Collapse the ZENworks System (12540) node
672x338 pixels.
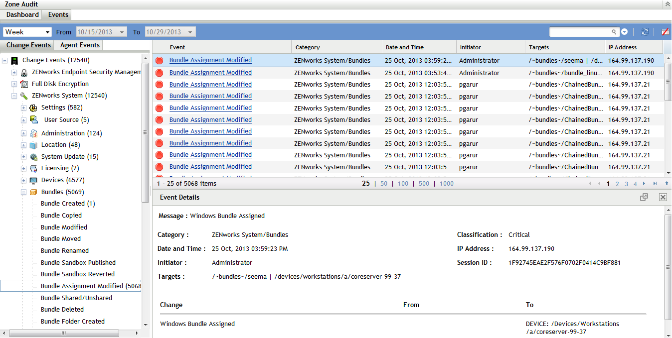coord(14,96)
